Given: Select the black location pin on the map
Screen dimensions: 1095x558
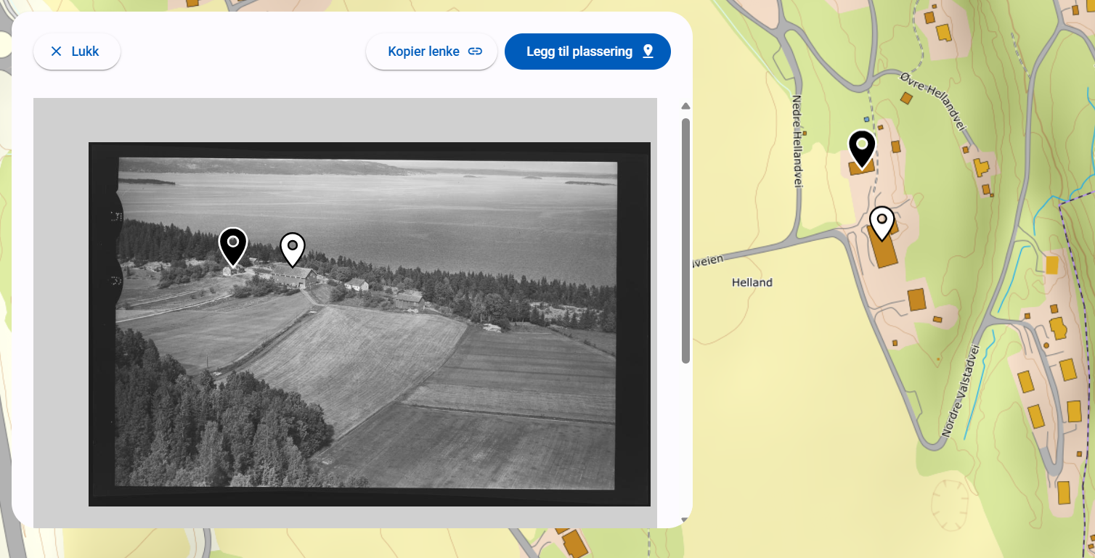Looking at the screenshot, I should click(862, 147).
